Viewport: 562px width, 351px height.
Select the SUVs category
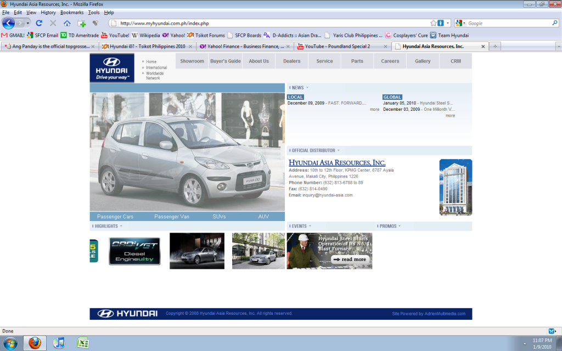(x=219, y=217)
